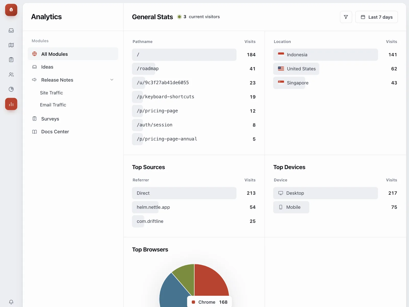Open the clipboard icon in left rail
Viewport: 409px width, 307px height.
point(11,60)
